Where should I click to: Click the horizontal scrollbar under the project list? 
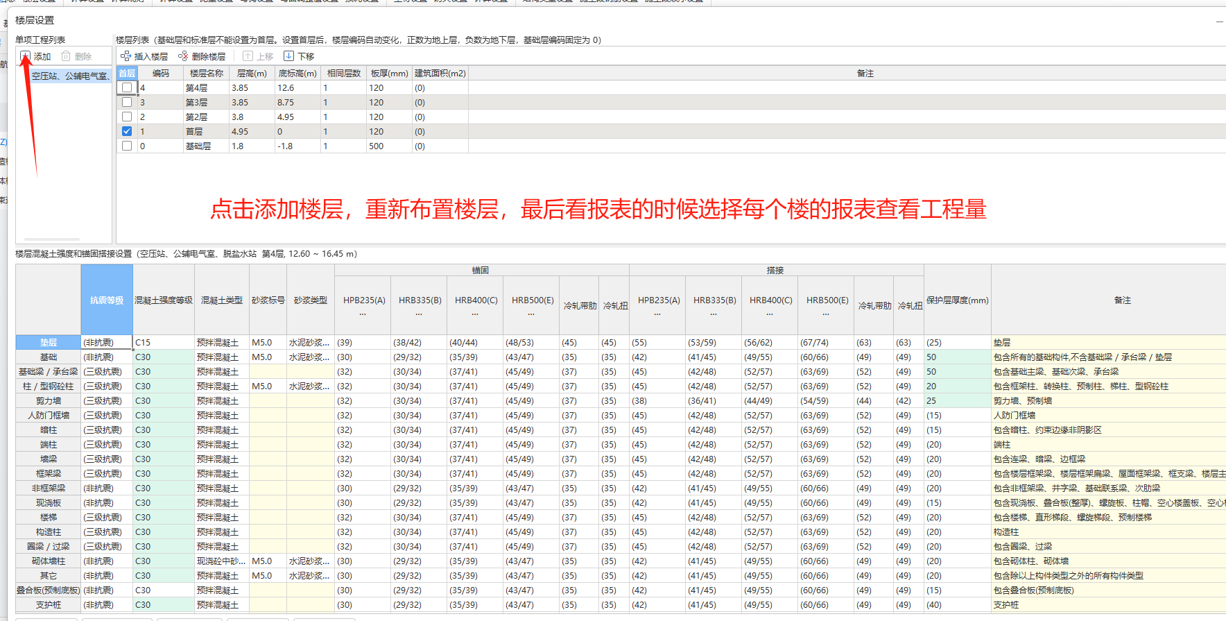52,239
